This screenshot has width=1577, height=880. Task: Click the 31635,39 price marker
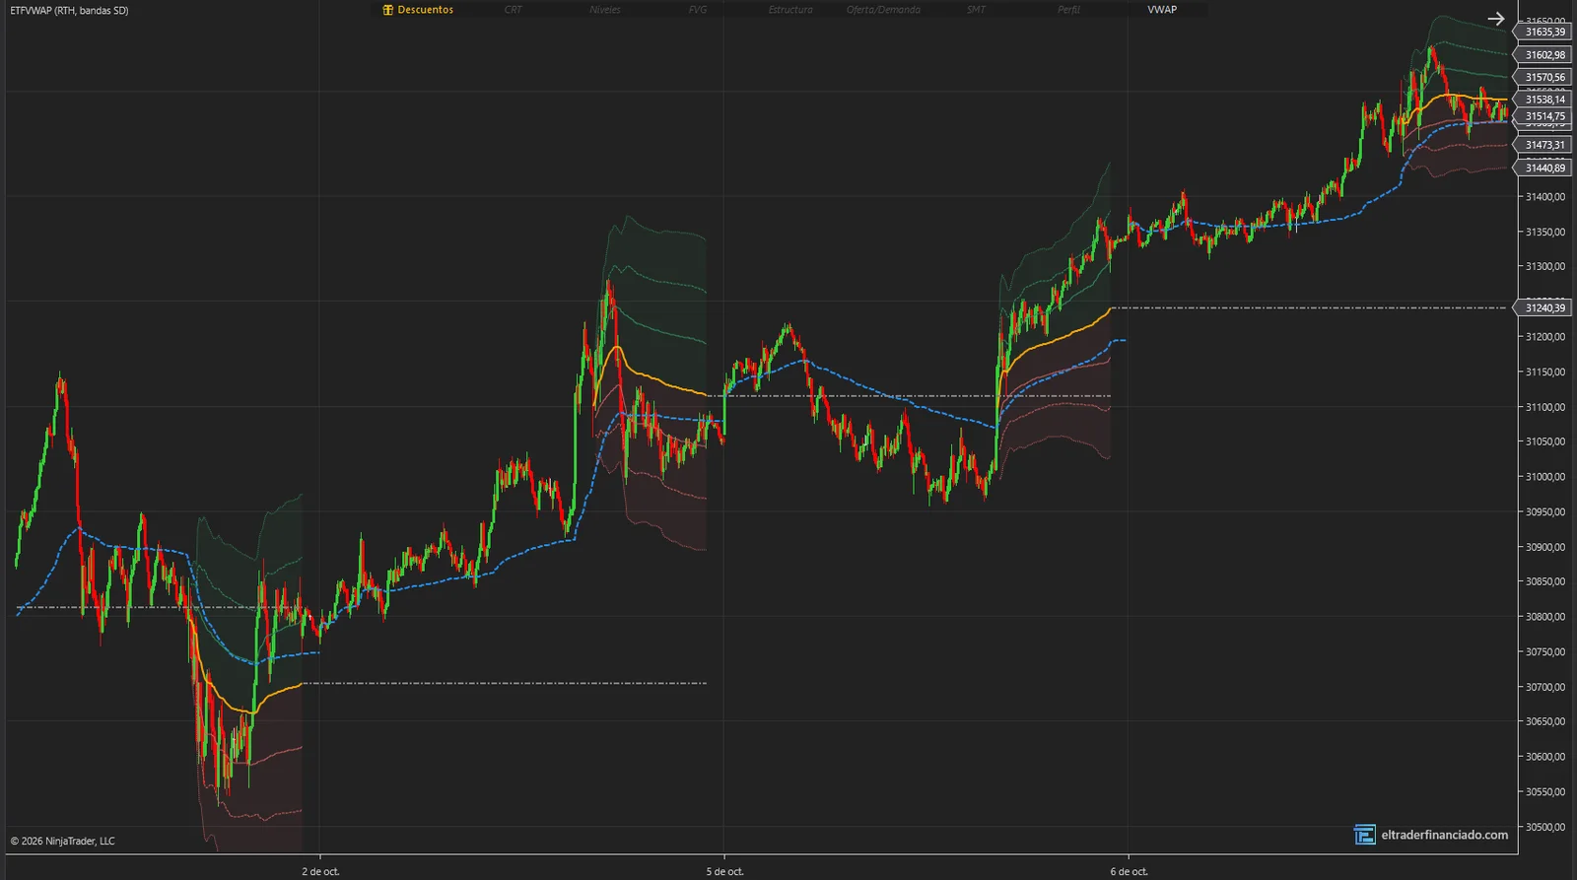tap(1543, 32)
